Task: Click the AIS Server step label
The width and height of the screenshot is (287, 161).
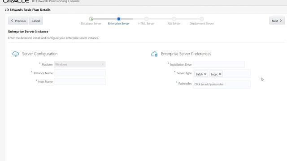Action: pos(174,24)
